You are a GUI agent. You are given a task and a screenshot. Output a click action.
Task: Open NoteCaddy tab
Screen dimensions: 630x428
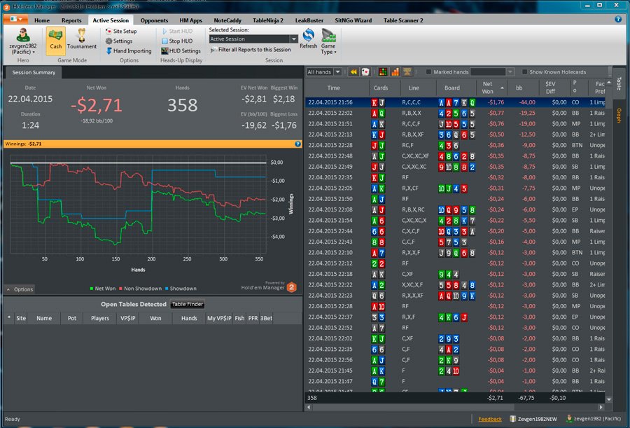pyautogui.click(x=227, y=20)
